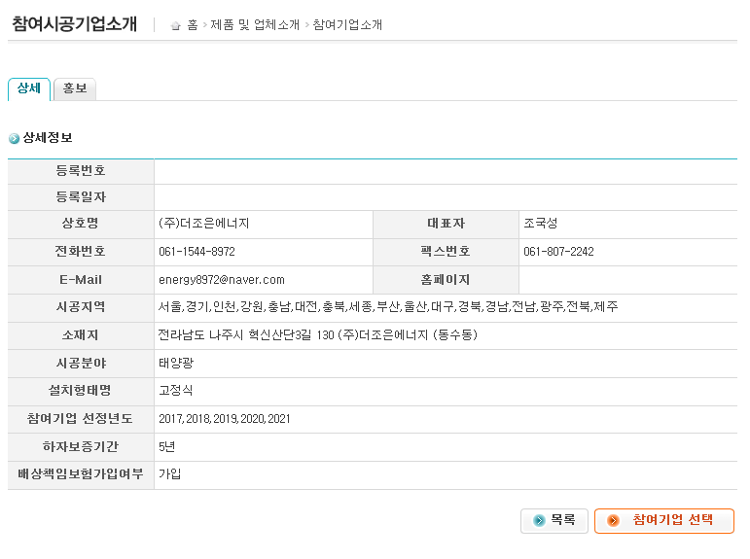The width and height of the screenshot is (750, 559).
Task: Return to list with 목록 button
Action: pyautogui.click(x=554, y=520)
